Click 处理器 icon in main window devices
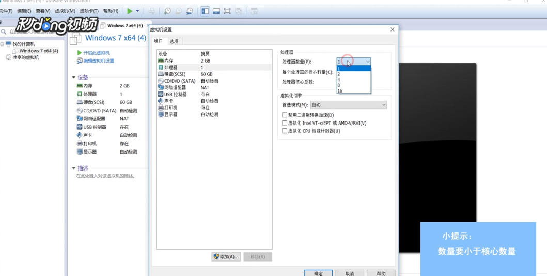This screenshot has height=276, width=547. click(80, 94)
